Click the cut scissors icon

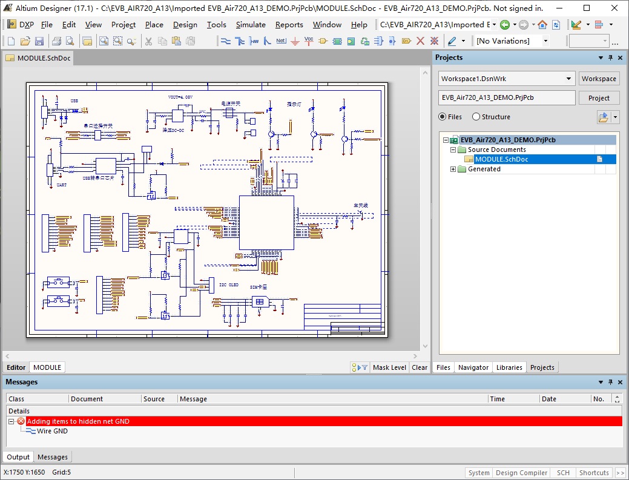(148, 41)
